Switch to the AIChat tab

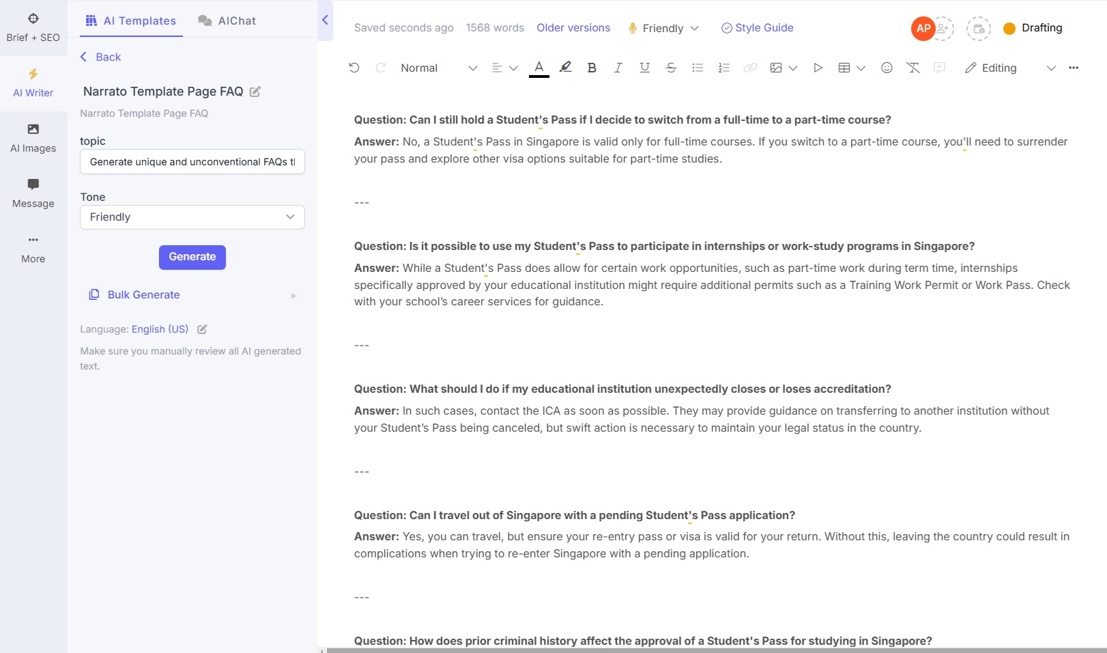tap(227, 20)
